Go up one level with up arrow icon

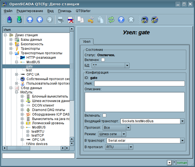[x=30, y=20]
